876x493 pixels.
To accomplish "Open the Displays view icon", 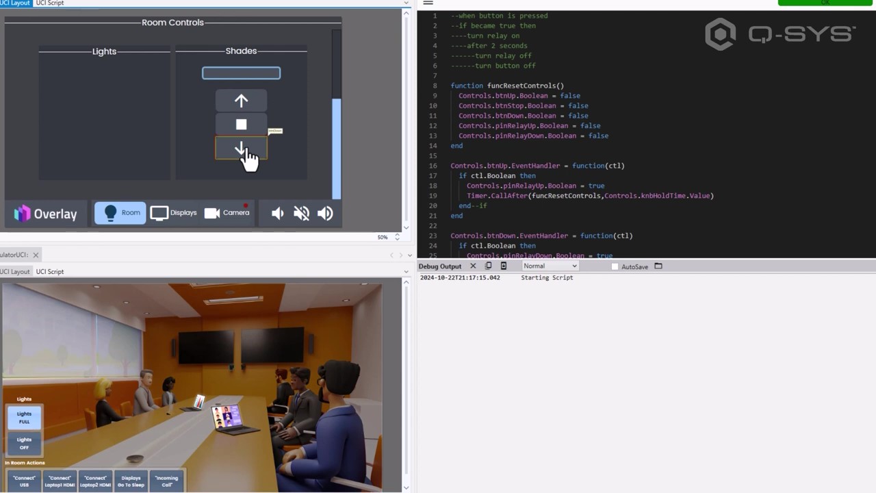I will click(159, 212).
